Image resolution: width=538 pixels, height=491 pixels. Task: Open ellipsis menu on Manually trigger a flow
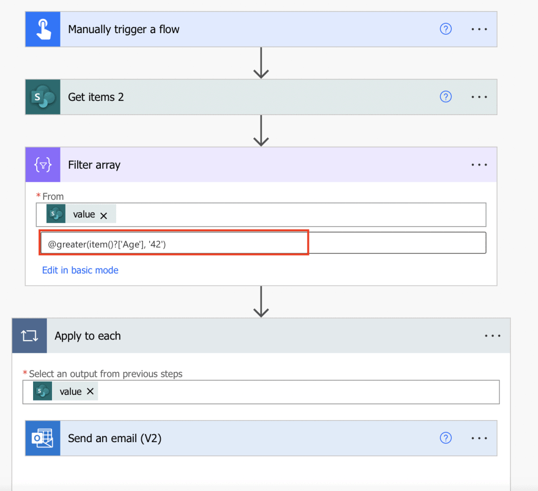pyautogui.click(x=479, y=29)
